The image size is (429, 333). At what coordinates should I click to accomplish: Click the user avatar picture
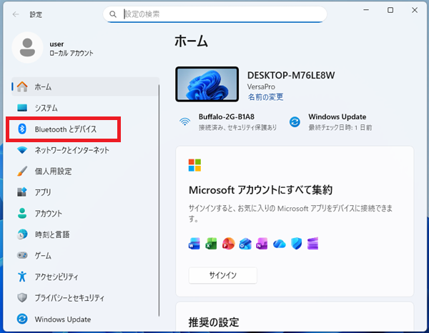click(x=27, y=48)
